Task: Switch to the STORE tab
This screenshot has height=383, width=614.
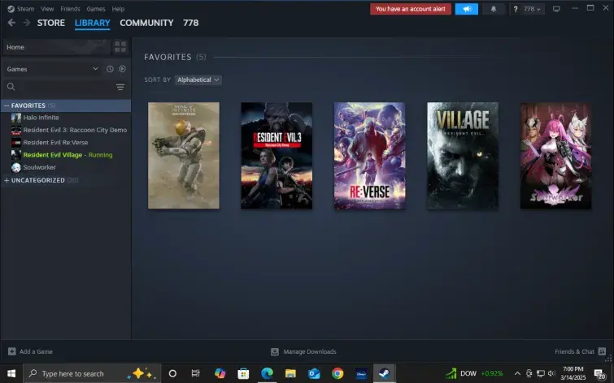Action: (x=51, y=23)
